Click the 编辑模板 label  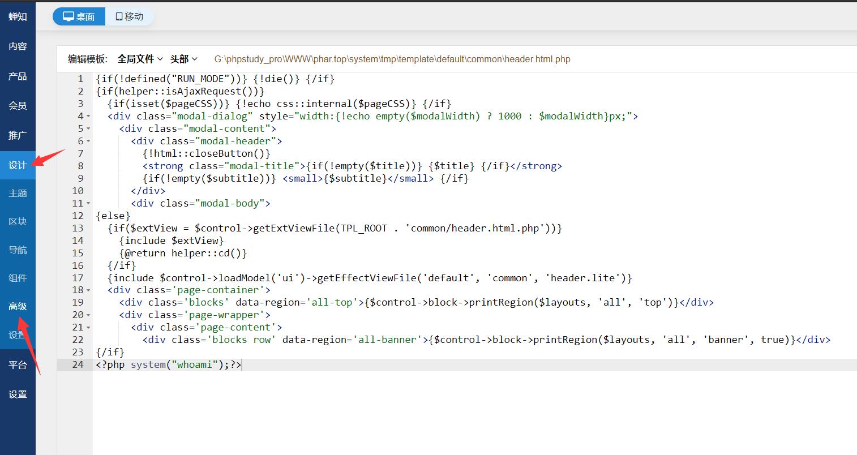click(x=88, y=59)
